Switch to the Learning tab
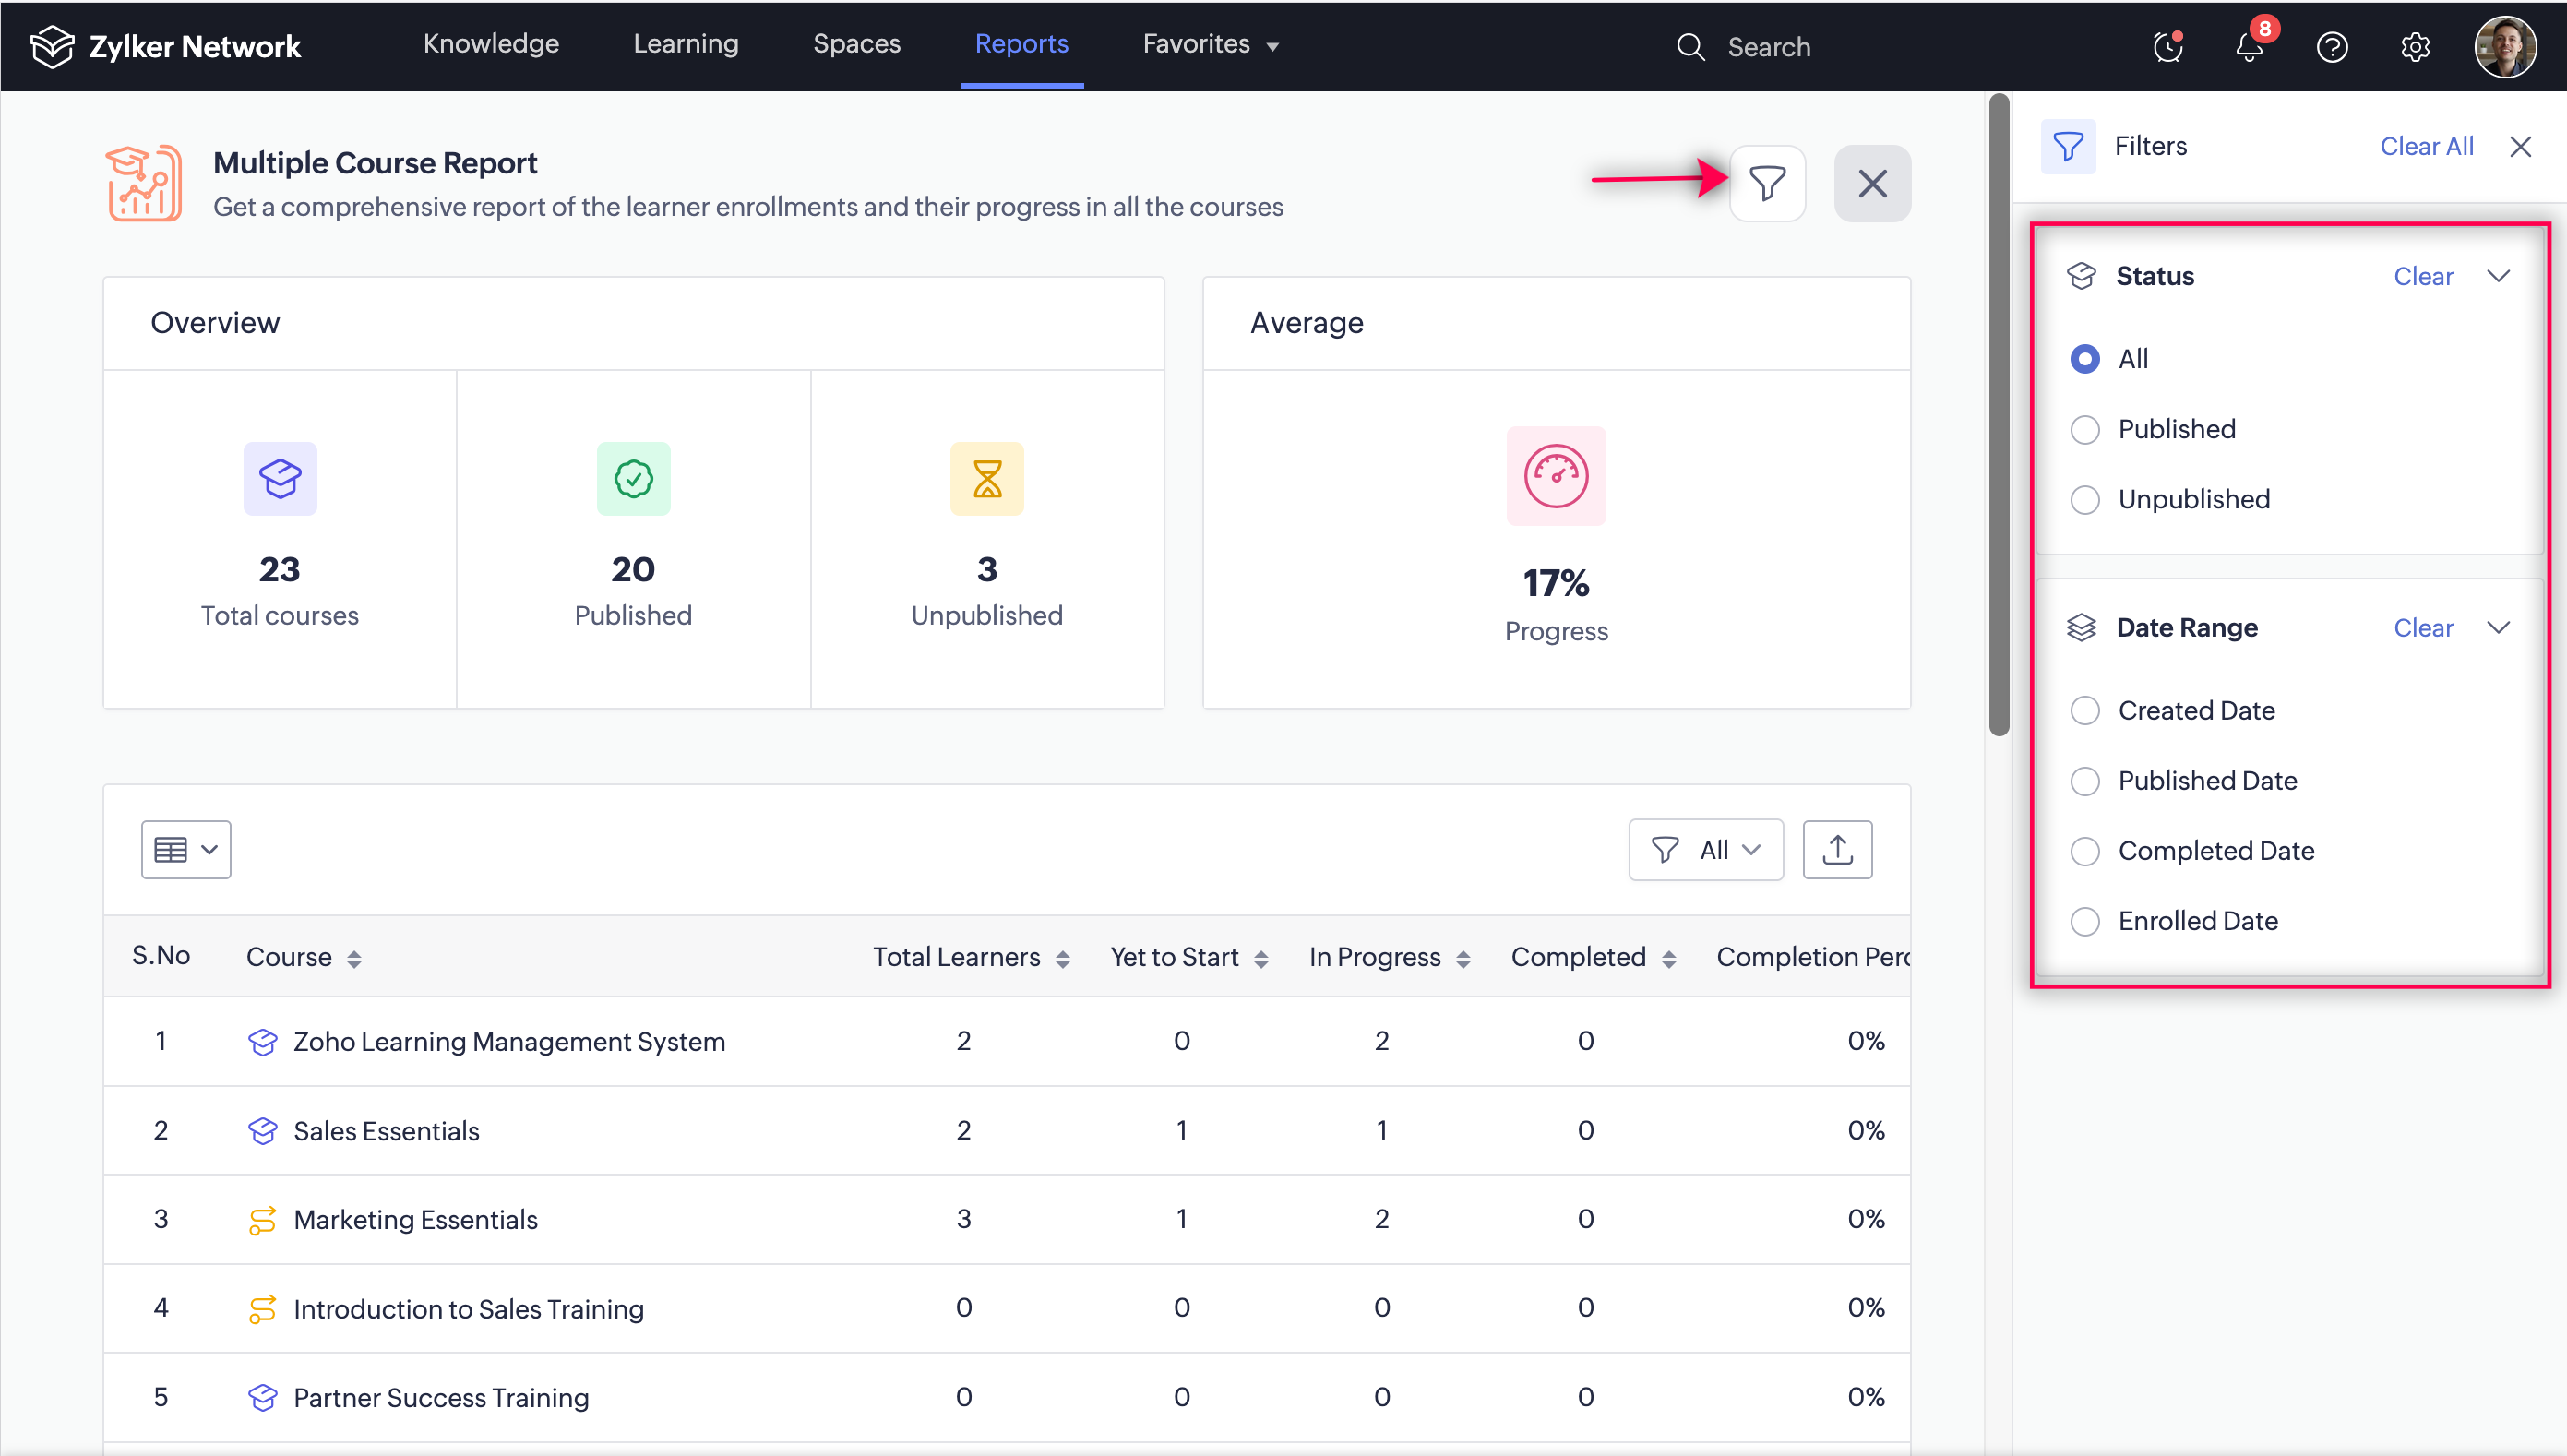This screenshot has height=1456, width=2567. click(685, 44)
